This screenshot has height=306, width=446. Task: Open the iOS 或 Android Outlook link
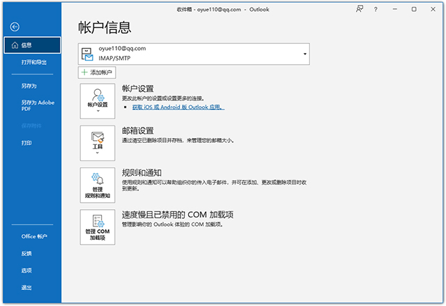(x=178, y=107)
